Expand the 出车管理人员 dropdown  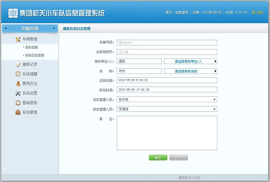215,99
